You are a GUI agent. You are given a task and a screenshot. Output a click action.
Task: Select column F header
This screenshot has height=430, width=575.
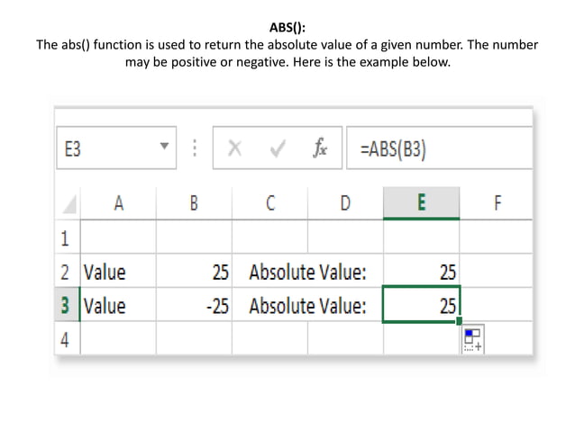(497, 203)
